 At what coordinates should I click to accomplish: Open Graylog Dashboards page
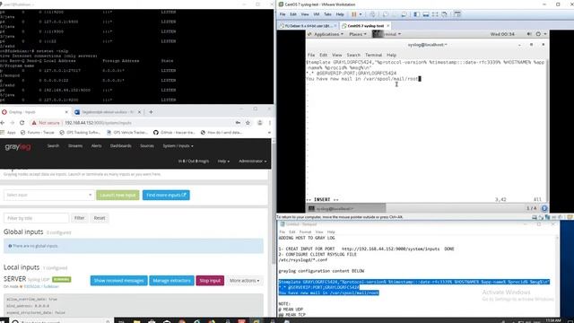pyautogui.click(x=120, y=145)
